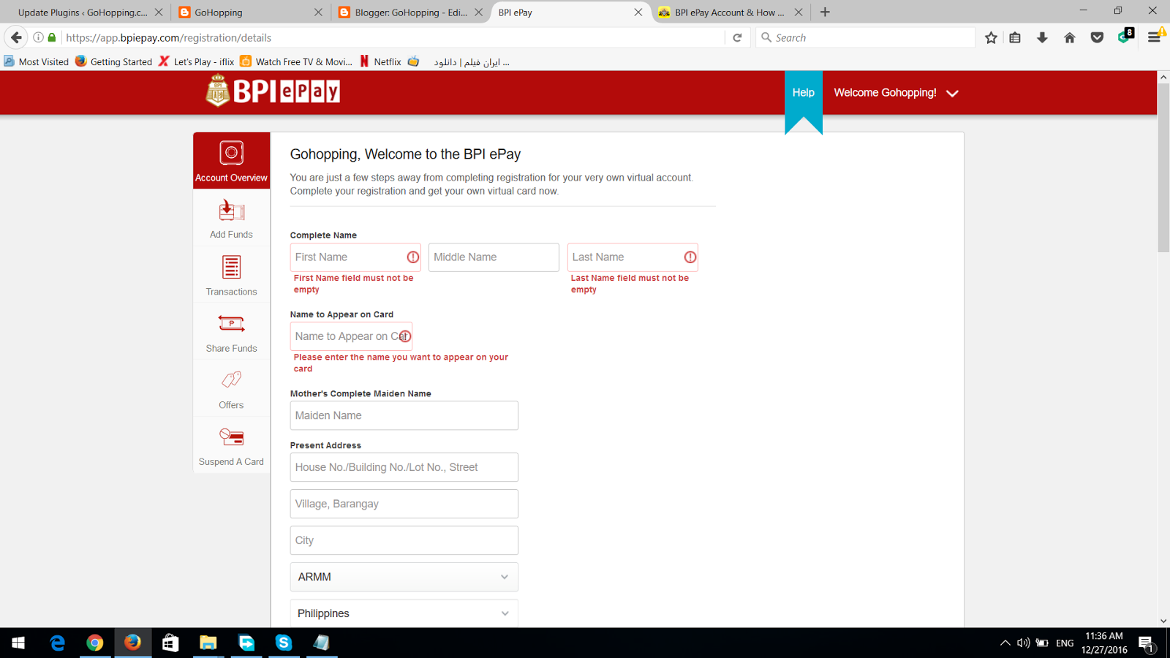View Transactions from the sidebar
Viewport: 1170px width, 658px height.
(x=231, y=275)
